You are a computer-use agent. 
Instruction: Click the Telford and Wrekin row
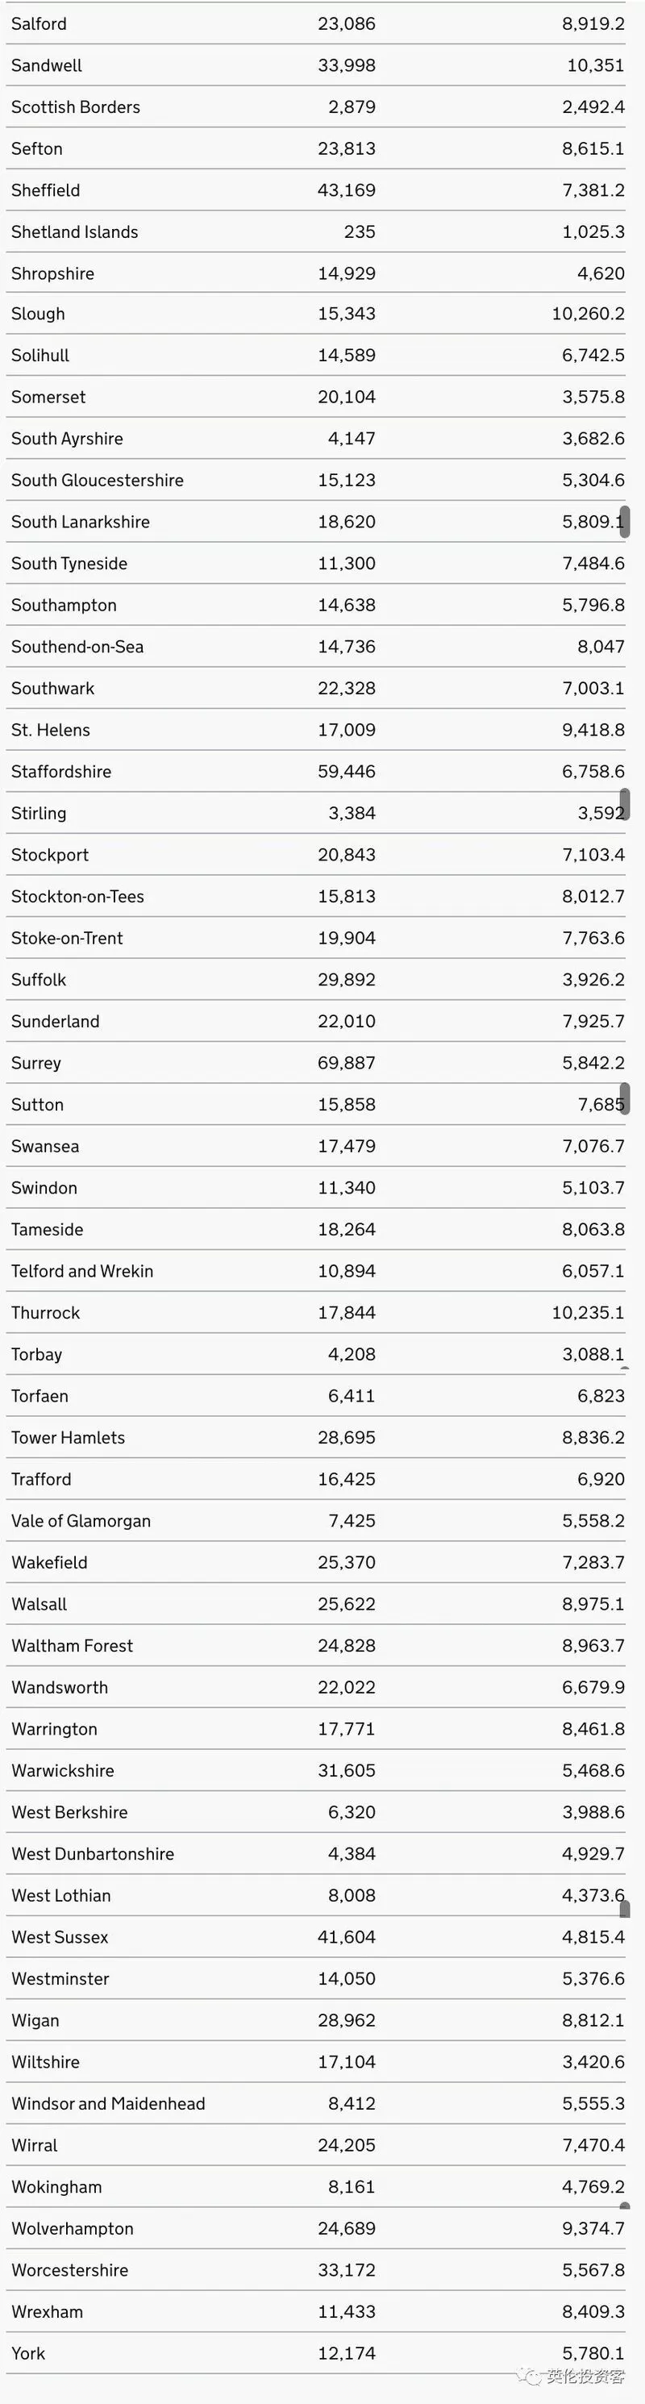coord(315,1271)
